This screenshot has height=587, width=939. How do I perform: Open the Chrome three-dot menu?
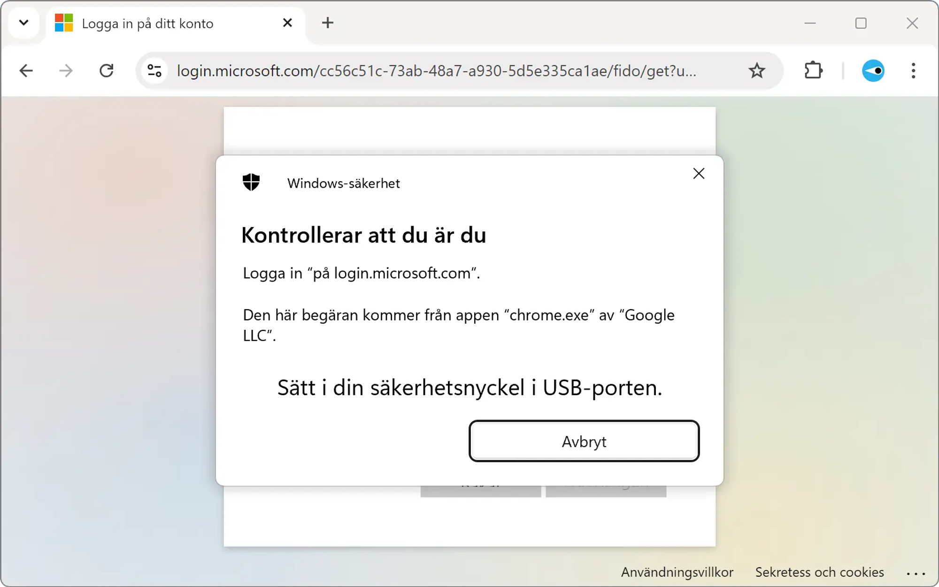913,71
